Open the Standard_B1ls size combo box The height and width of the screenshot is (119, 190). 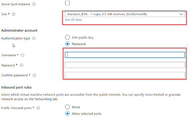125,14
